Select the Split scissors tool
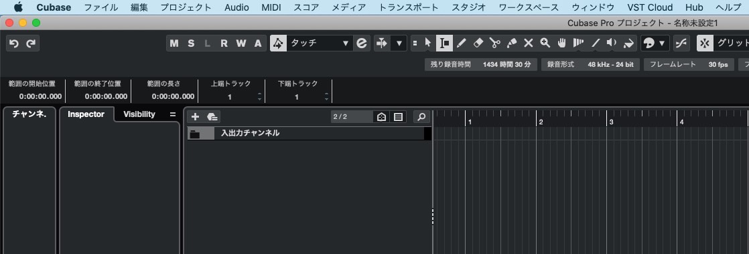Image resolution: width=749 pixels, height=254 pixels. [495, 43]
